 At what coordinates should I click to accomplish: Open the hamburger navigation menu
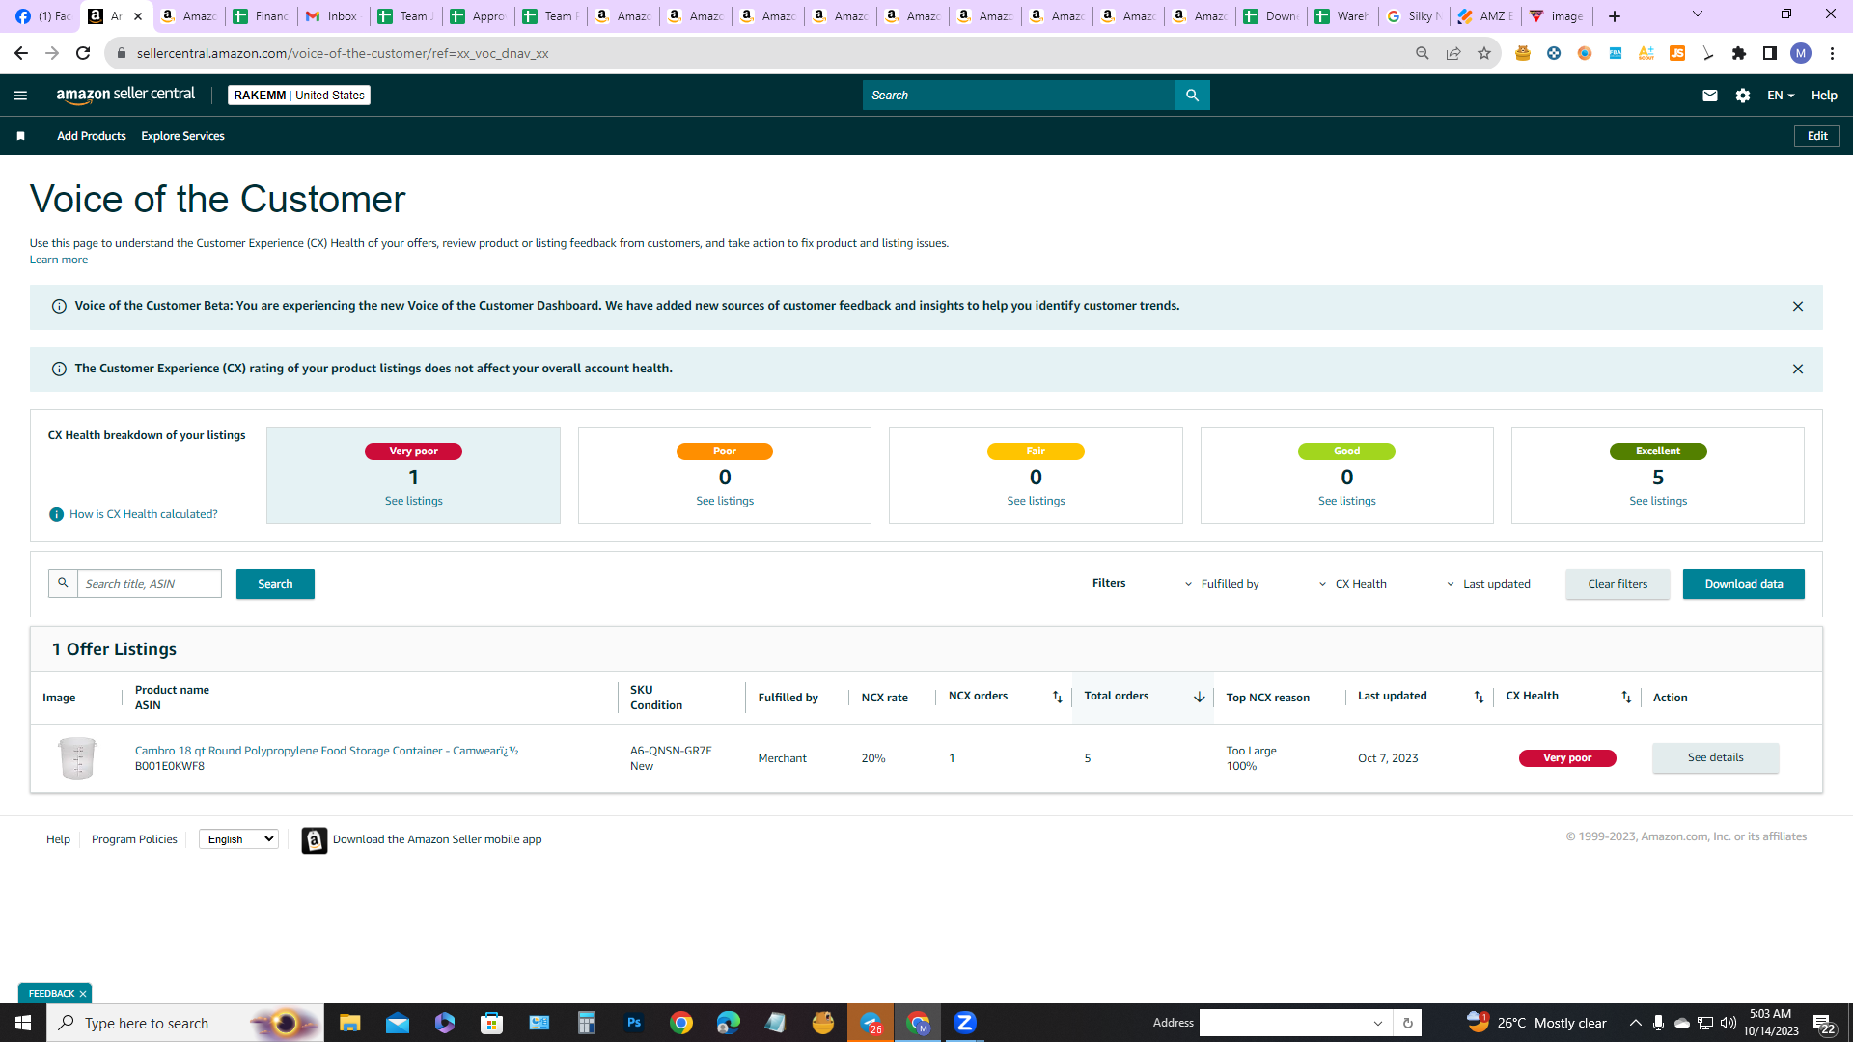(20, 95)
